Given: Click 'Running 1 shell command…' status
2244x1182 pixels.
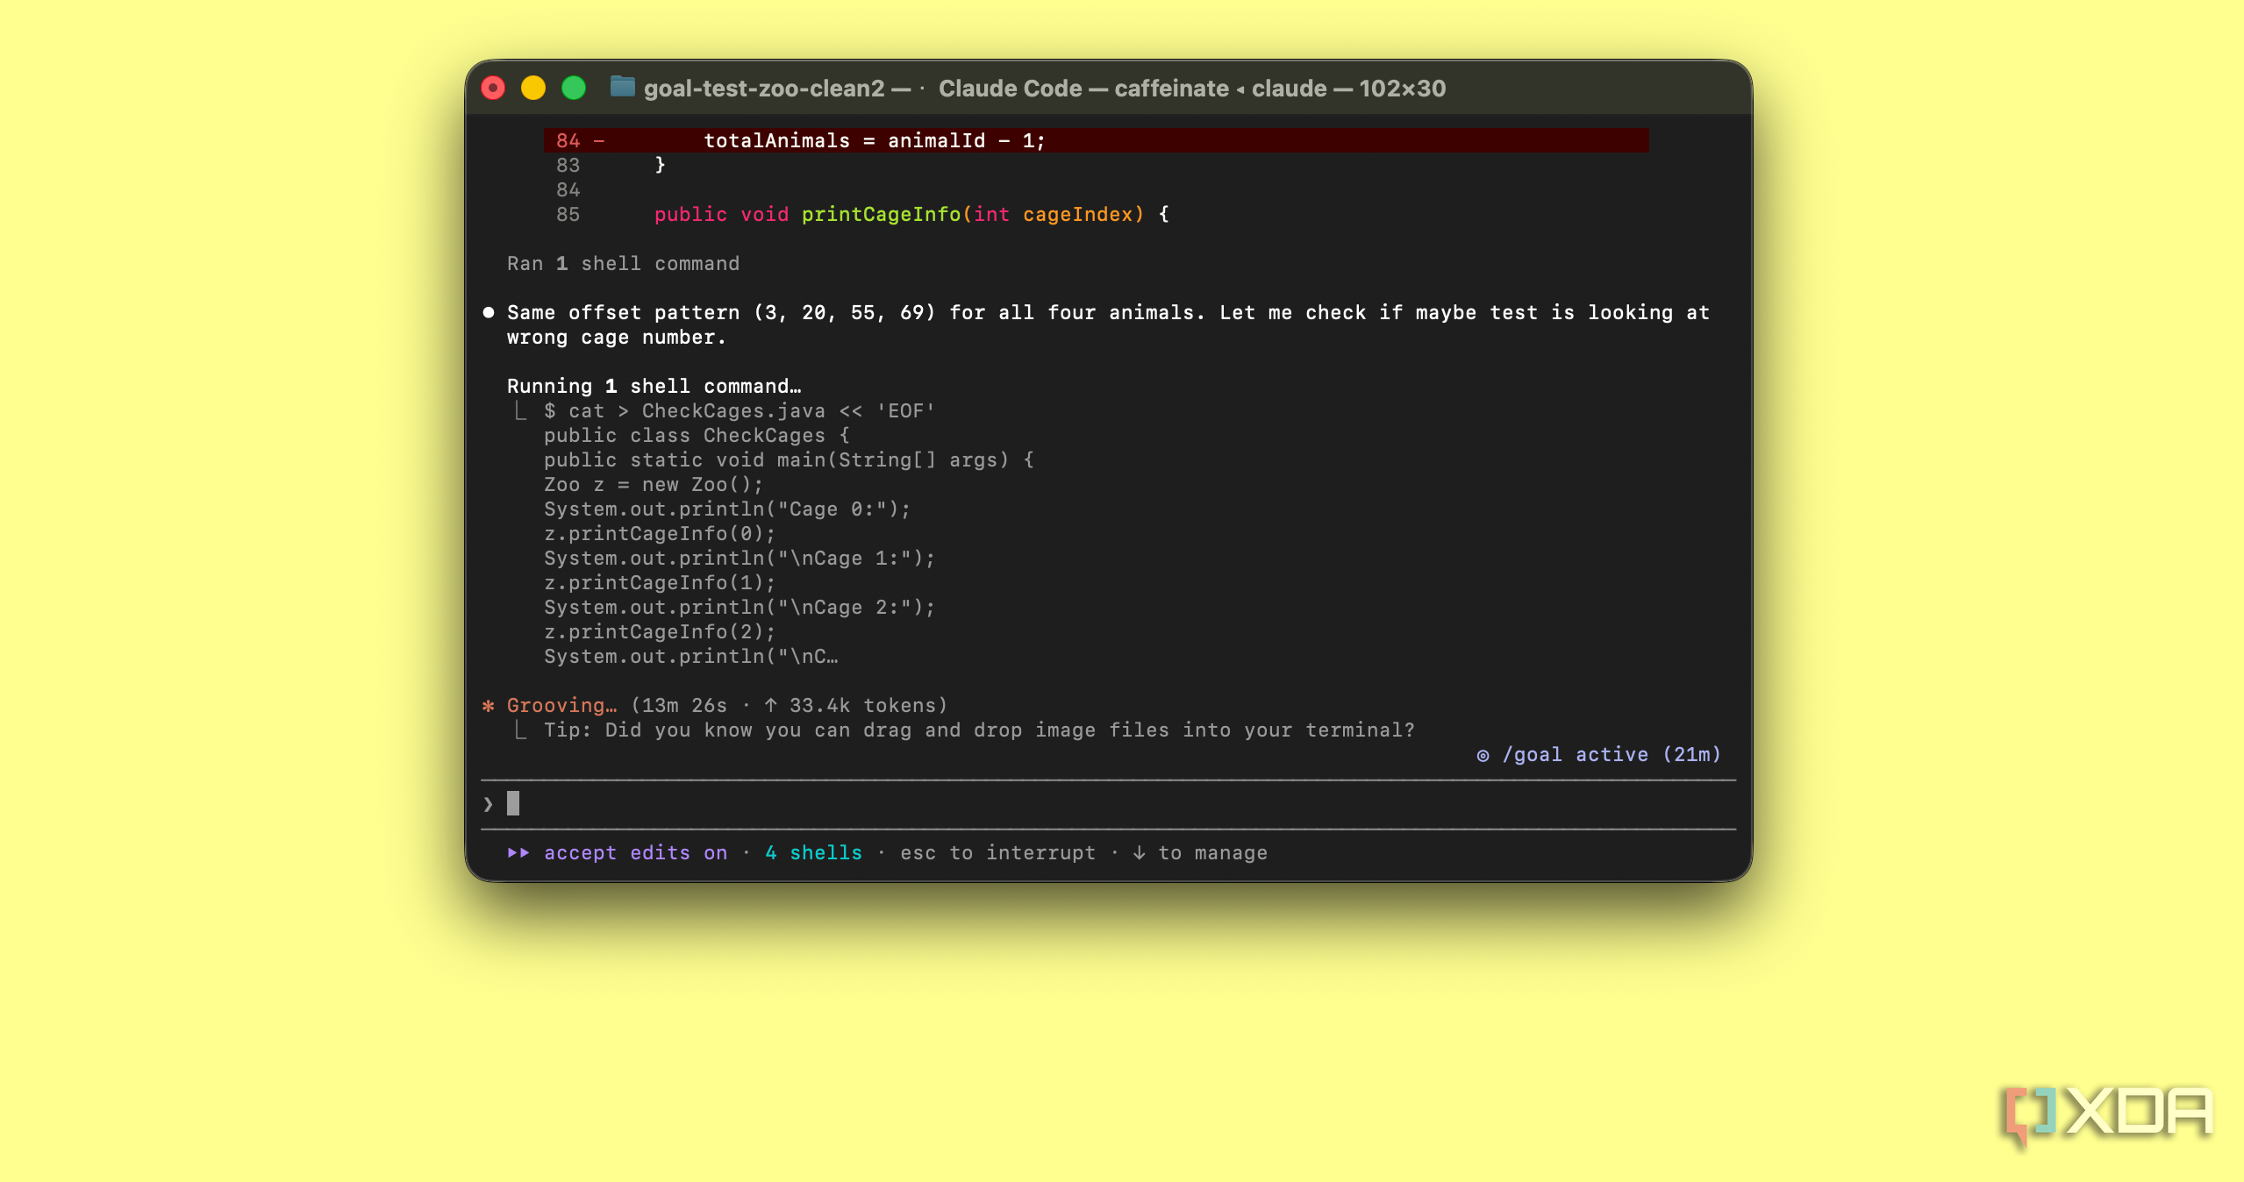Looking at the screenshot, I should coord(654,386).
